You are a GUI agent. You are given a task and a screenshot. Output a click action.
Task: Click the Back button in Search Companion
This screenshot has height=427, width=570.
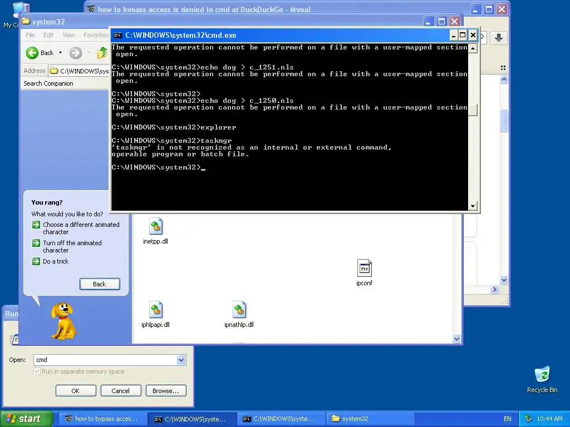pyautogui.click(x=100, y=284)
